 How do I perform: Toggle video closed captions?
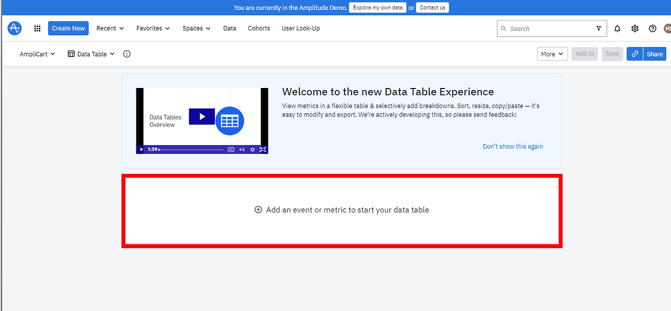231,149
